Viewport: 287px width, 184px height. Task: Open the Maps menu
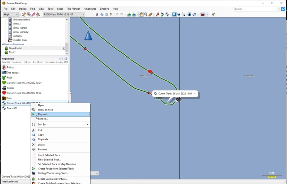(60, 9)
